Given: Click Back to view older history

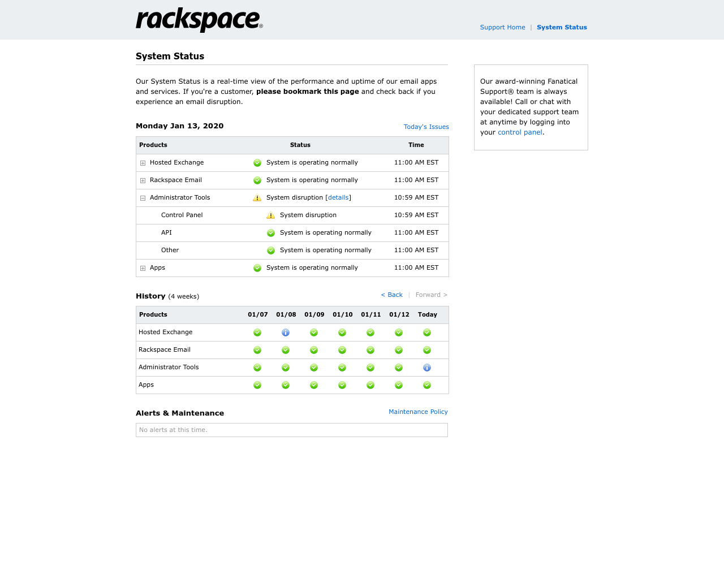Looking at the screenshot, I should coord(391,295).
